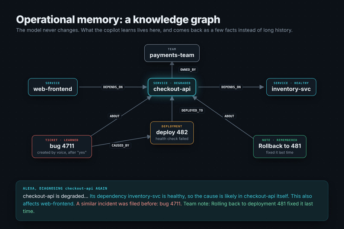Viewport: 344px width, 229px height.
Task: Select the web-frontend service node
Action: coord(52,87)
